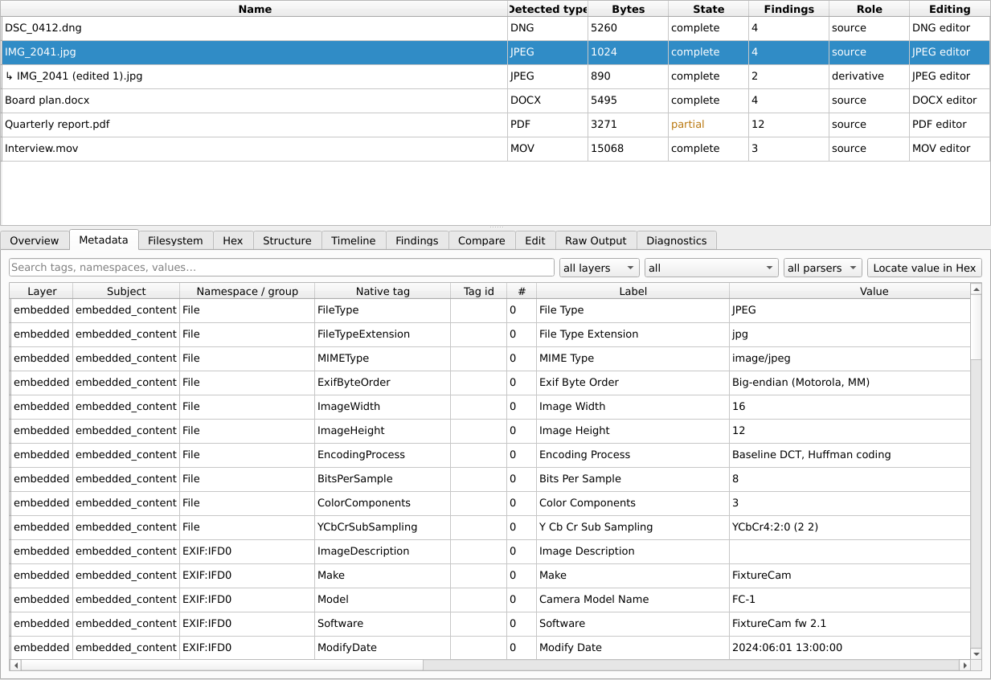Select the ExifByteOrder native tag cell
991x680 pixels.
coord(383,383)
